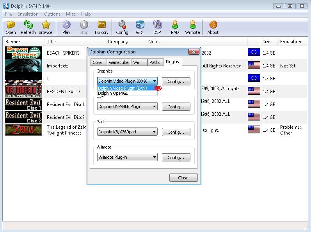Click the Refresh toolbar icon
Viewport: 311px width, 232px height.
tap(28, 25)
